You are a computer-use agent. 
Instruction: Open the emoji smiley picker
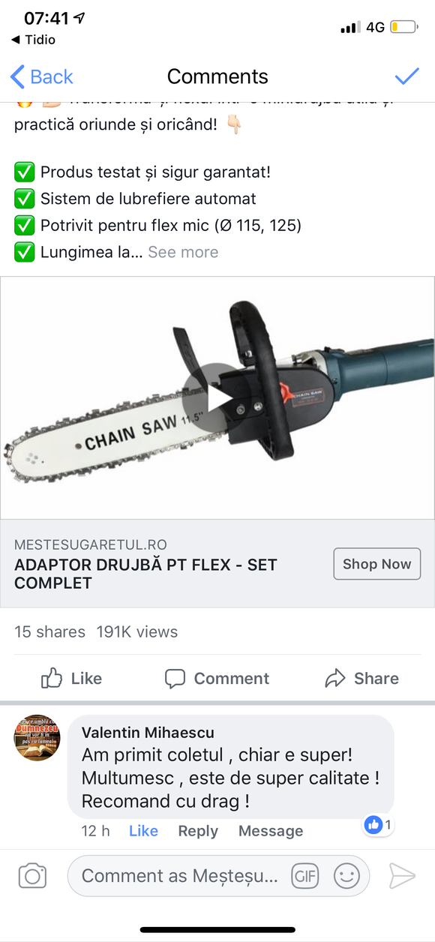coord(346,875)
